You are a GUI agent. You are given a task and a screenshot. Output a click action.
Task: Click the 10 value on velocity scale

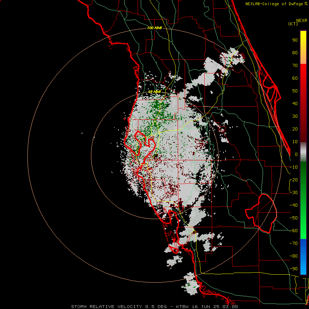pyautogui.click(x=295, y=142)
